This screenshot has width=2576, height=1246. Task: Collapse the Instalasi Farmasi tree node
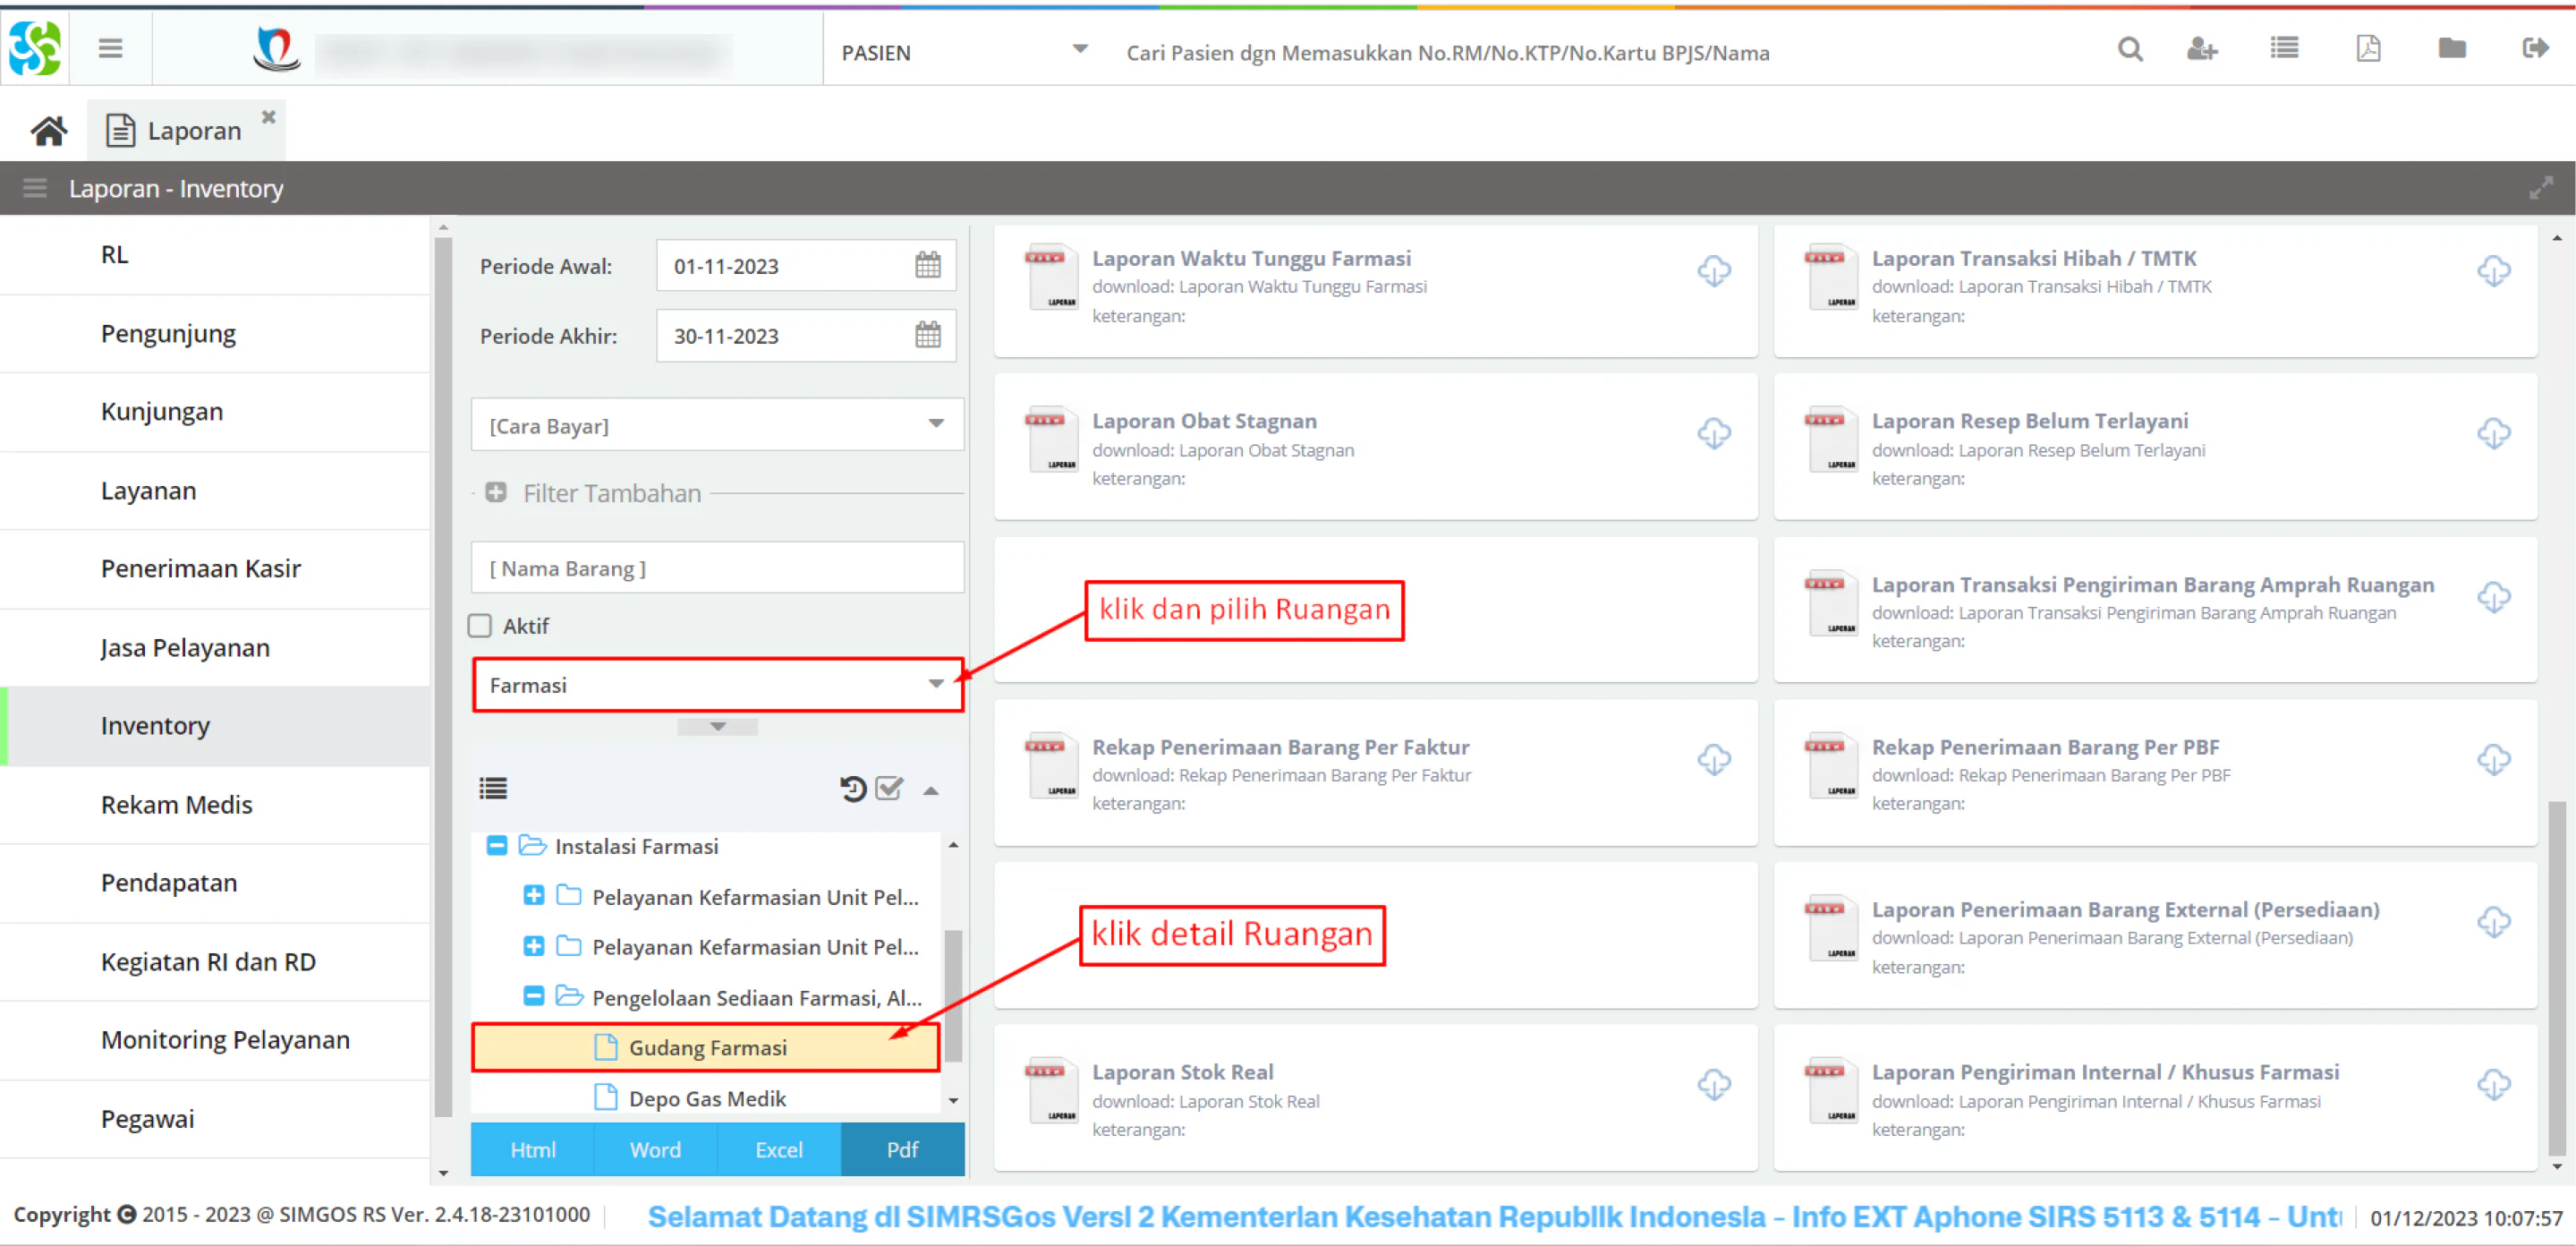click(x=496, y=847)
